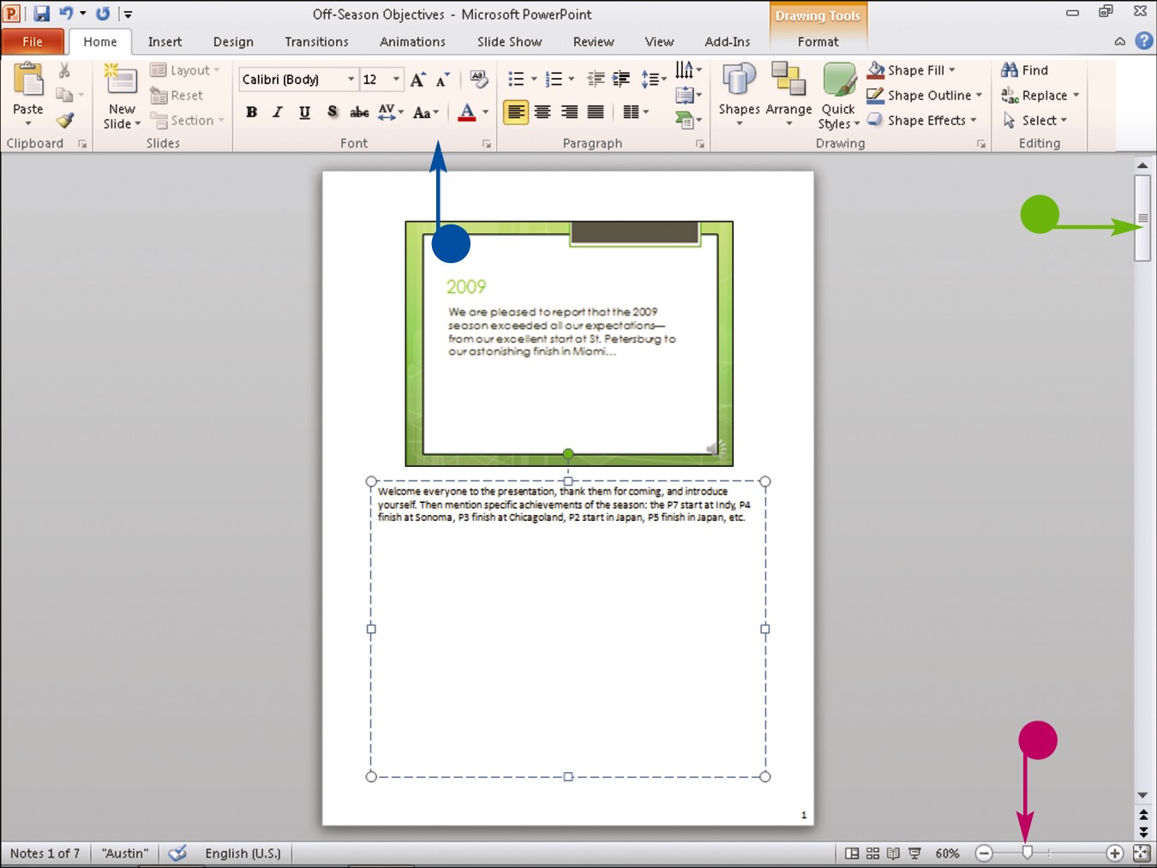
Task: Click the zoom slider handle
Action: pyautogui.click(x=1028, y=853)
